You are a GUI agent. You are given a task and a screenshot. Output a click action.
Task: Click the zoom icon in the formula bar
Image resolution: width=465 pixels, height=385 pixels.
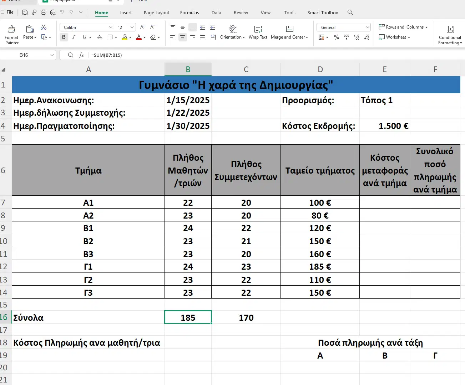[71, 55]
